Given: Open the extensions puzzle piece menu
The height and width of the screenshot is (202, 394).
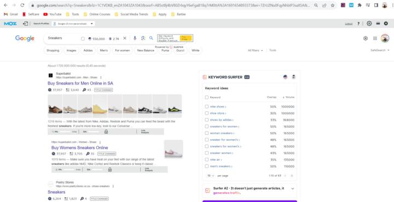Looking at the screenshot, I should [360, 5].
